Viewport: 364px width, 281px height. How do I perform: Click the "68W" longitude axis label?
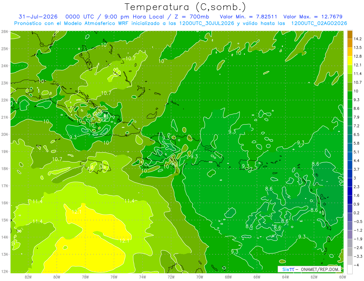228,277
